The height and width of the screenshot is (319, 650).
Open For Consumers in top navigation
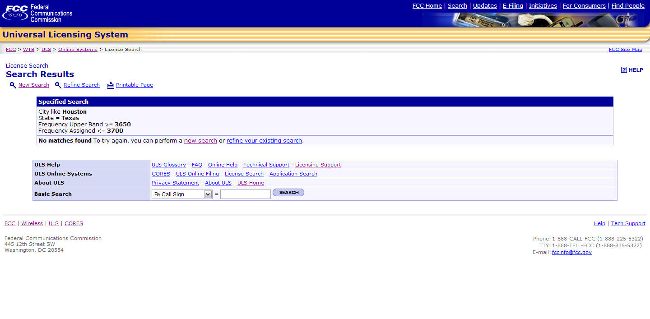584,6
